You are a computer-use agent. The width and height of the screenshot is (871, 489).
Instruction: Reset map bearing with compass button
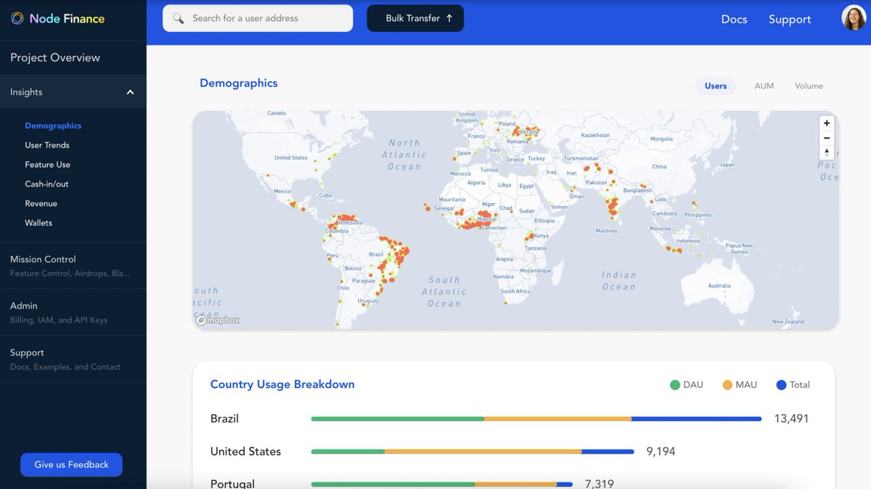[827, 152]
